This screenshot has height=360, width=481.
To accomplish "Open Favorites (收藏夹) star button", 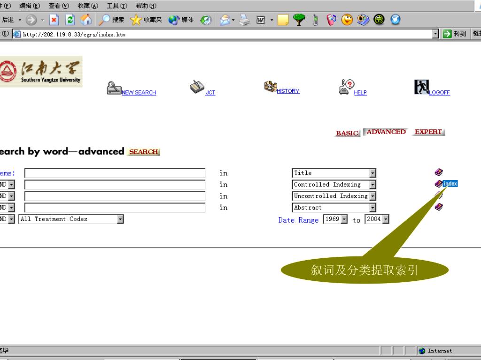I will click(146, 20).
